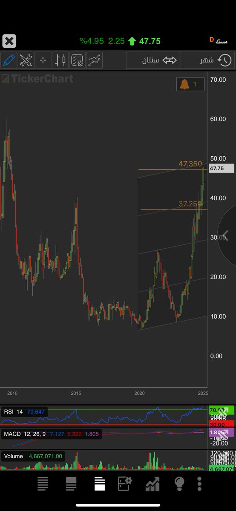Click the 2025 label on time axis
Screen dimensions: 236x511
203,393
